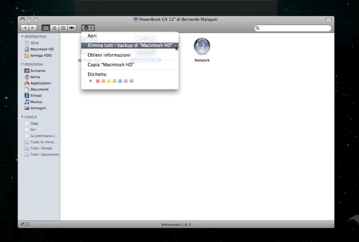Screen dimensions: 359x242
Task: Switch to Cover Flow view
Action: click(72, 27)
